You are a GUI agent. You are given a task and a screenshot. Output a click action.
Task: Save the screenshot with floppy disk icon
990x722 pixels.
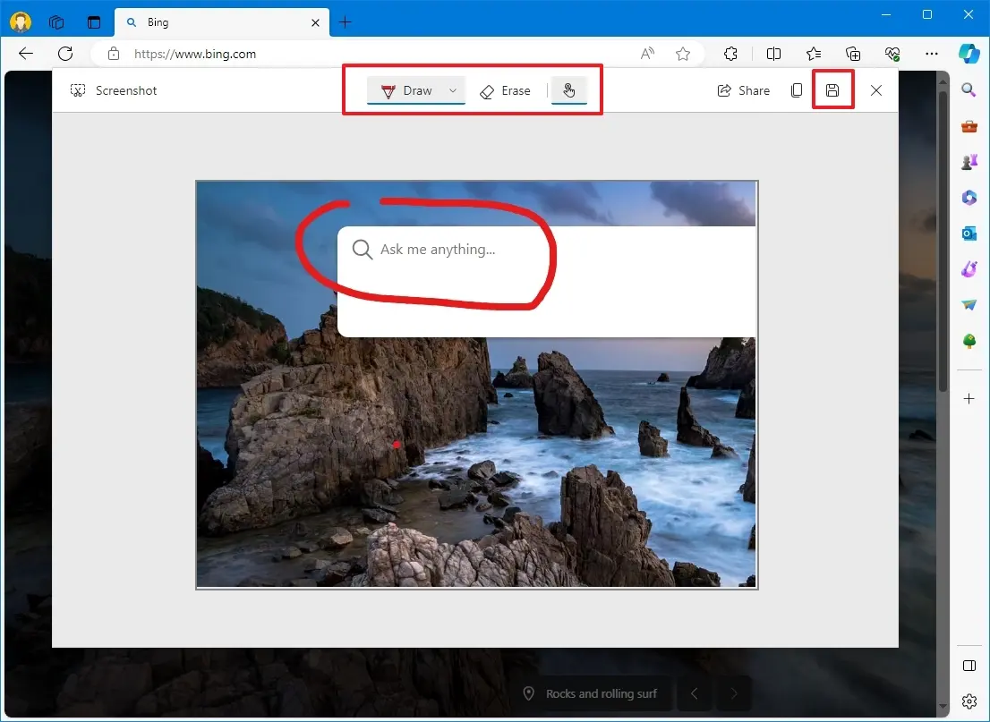click(x=832, y=90)
